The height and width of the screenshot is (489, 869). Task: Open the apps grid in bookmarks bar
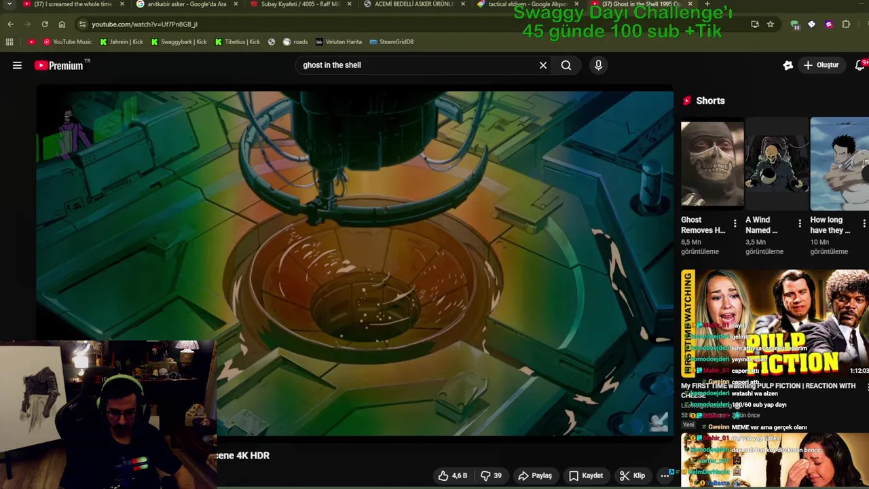[x=10, y=41]
